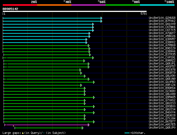Select the UniRef100_Q8LK90 label
Viewport: 177px width, 135px height.
(162, 76)
